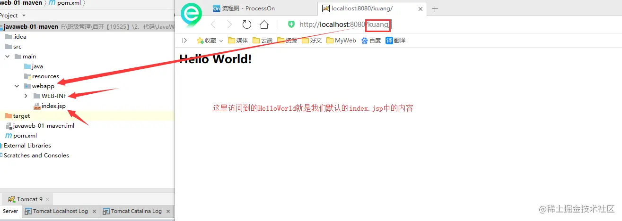622x221 pixels.
Task: Select the index.jsp file
Action: point(50,106)
